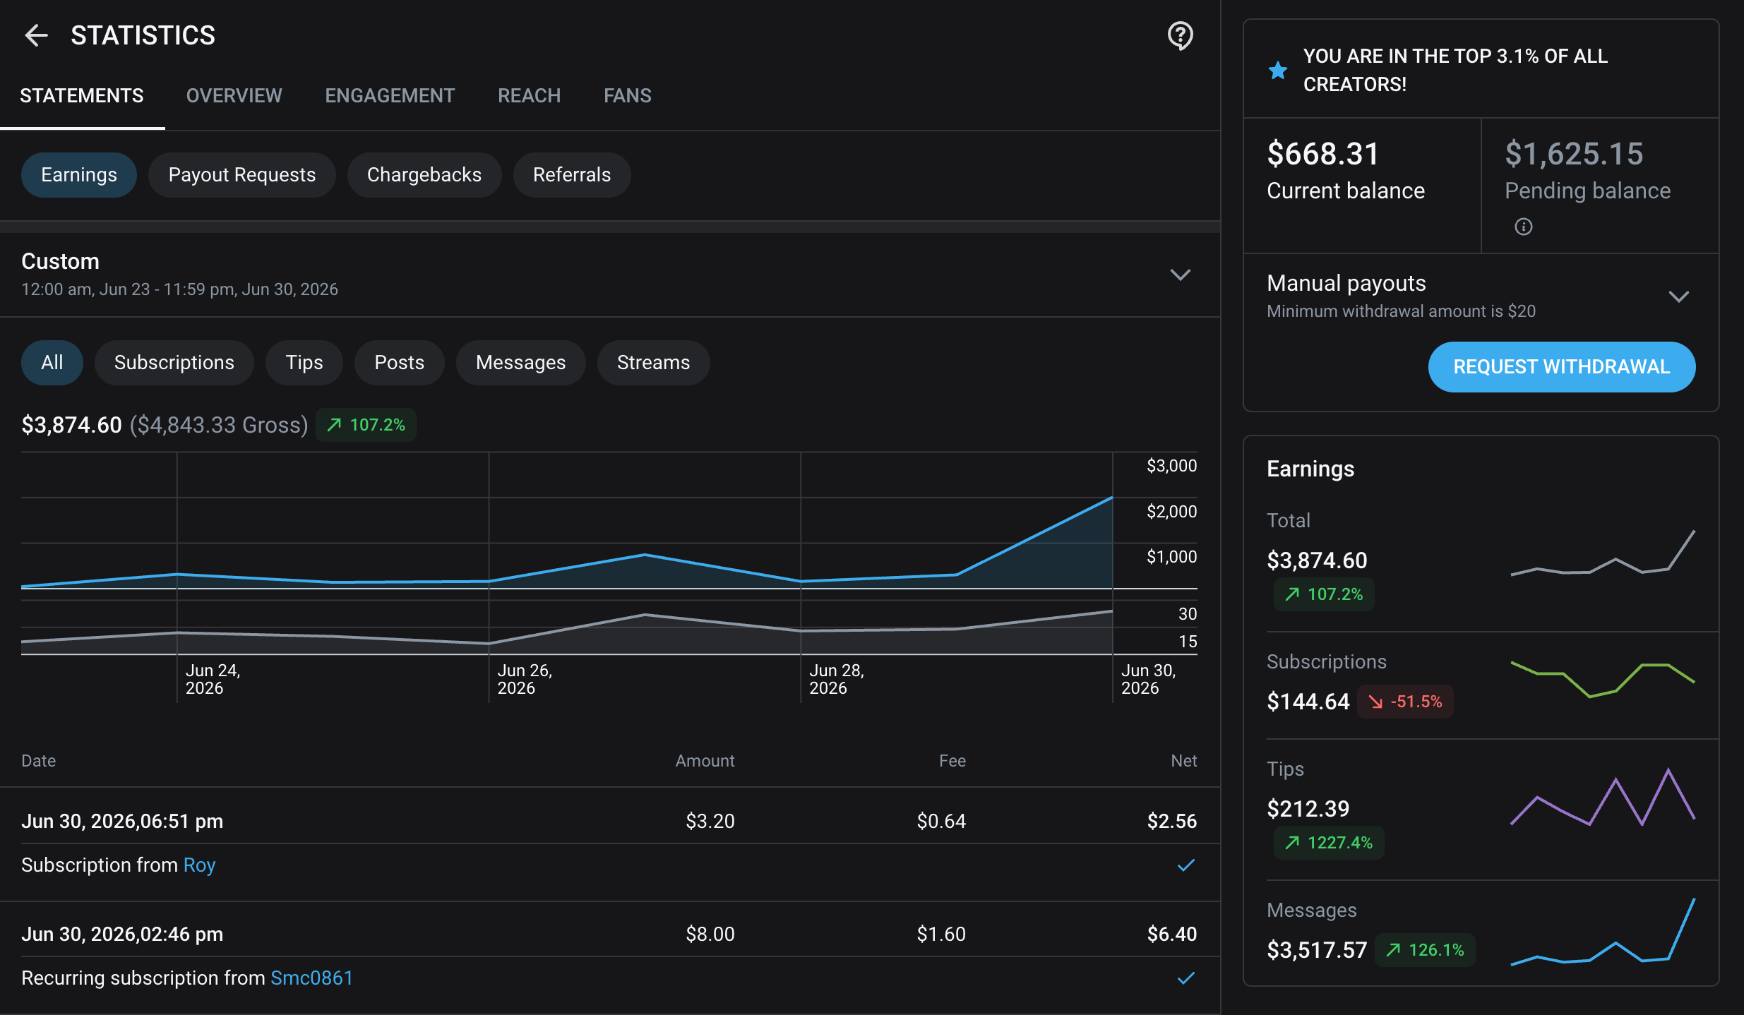This screenshot has width=1744, height=1015.
Task: Click the Jun 26, 2026 chart axis label
Action: [x=525, y=679]
